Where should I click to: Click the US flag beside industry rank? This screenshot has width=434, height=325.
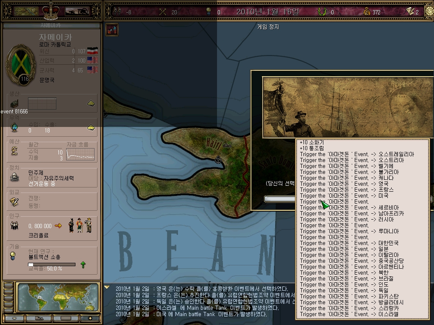[92, 60]
